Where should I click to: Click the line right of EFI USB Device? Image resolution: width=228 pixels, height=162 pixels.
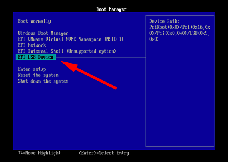click(101, 57)
